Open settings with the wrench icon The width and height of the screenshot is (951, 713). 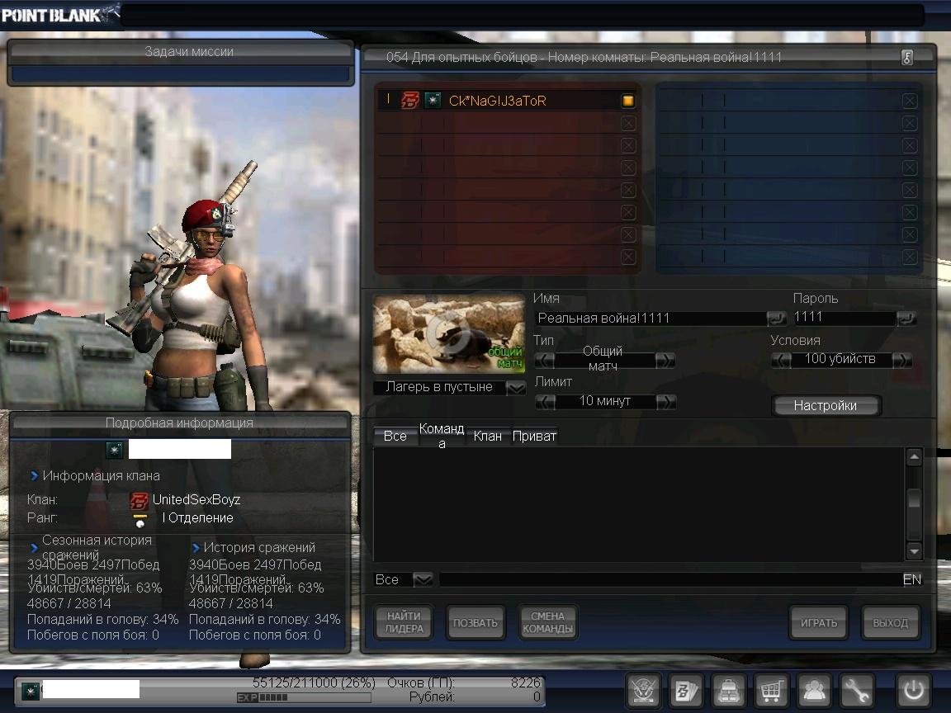(857, 689)
